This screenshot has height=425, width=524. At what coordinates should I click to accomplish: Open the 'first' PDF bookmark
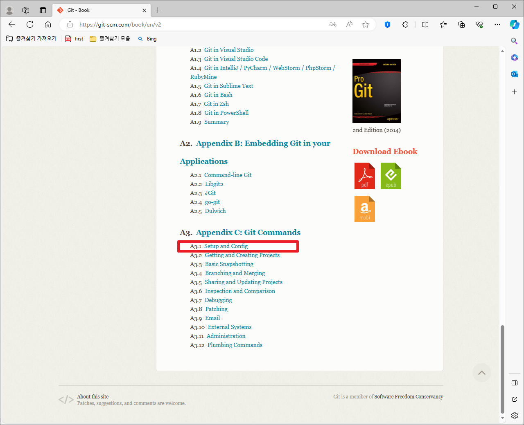[x=74, y=39]
